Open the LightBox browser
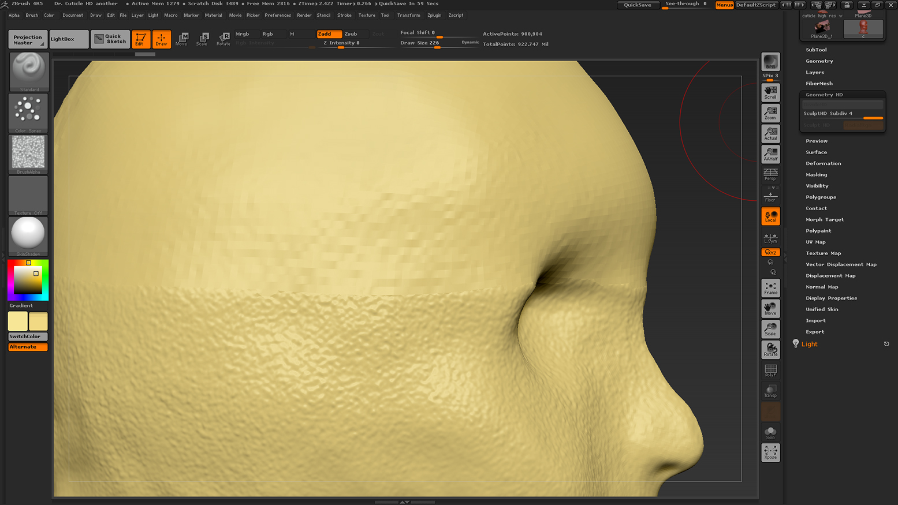 69,39
